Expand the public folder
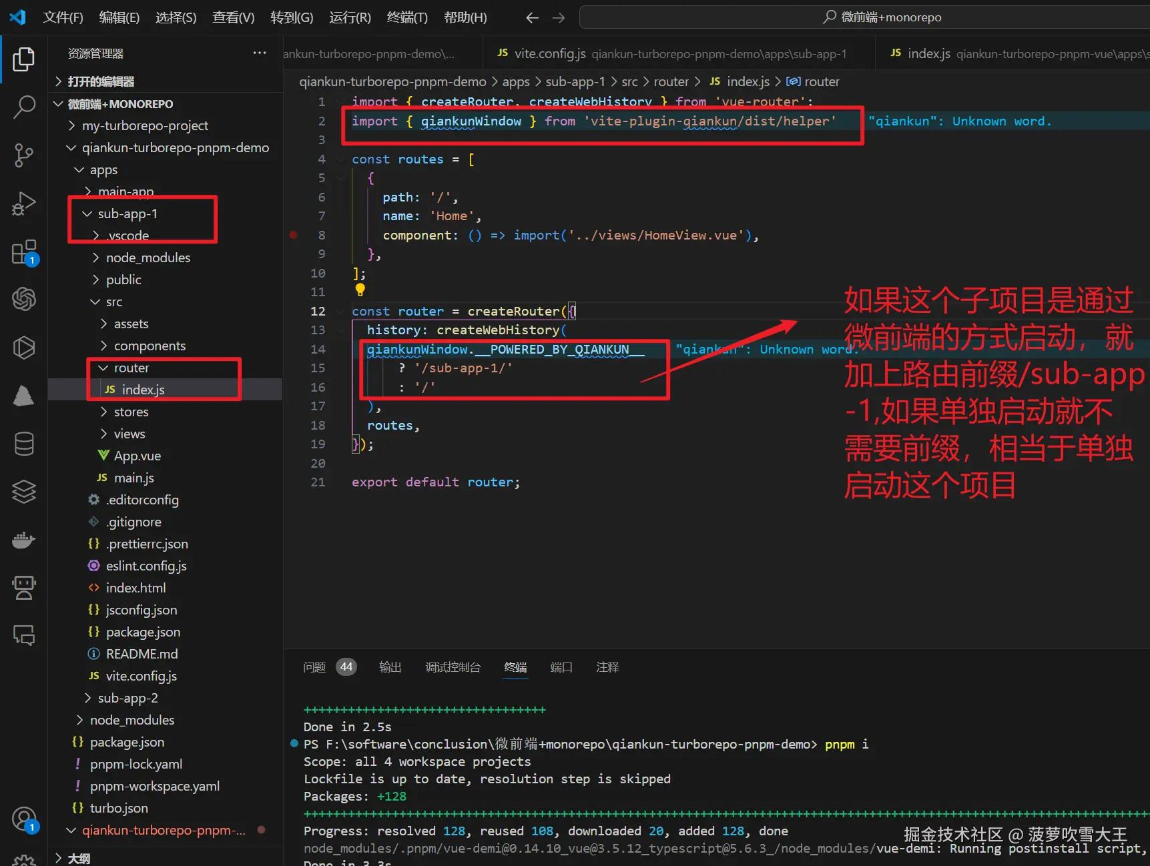 (x=165, y=280)
